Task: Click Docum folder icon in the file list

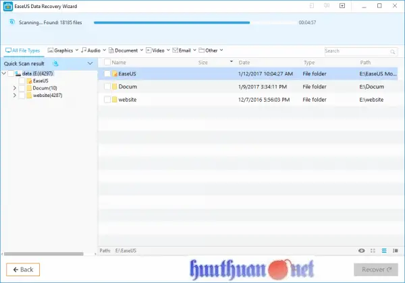Action: coord(115,87)
